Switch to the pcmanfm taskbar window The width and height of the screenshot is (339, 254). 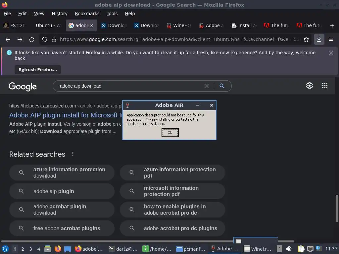pos(190,249)
